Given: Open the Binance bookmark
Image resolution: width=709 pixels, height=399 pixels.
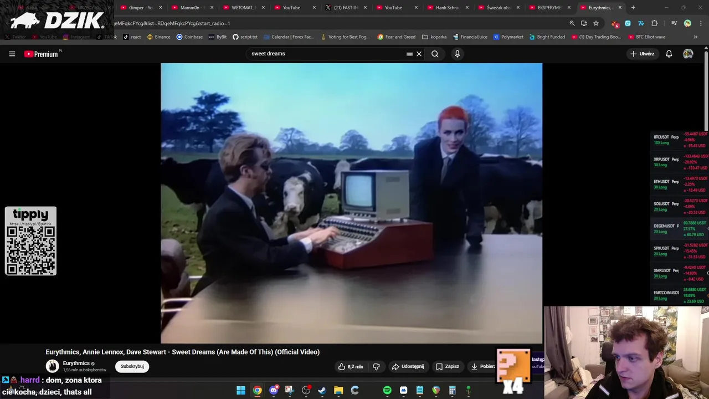Looking at the screenshot, I should 158,37.
